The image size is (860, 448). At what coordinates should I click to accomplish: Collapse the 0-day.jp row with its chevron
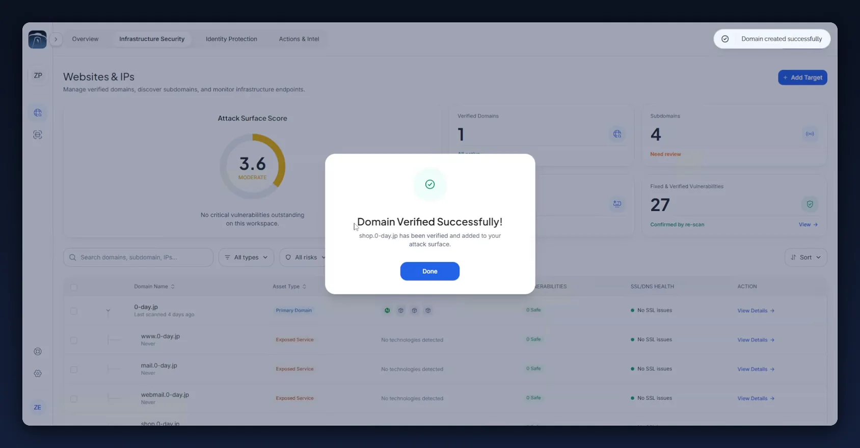point(108,311)
